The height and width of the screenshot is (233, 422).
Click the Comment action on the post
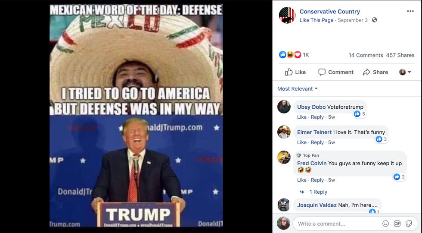coord(335,72)
